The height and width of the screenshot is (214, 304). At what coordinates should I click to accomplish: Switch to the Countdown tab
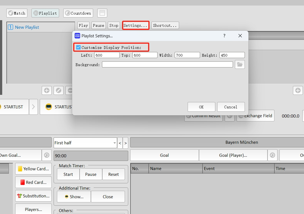78,13
